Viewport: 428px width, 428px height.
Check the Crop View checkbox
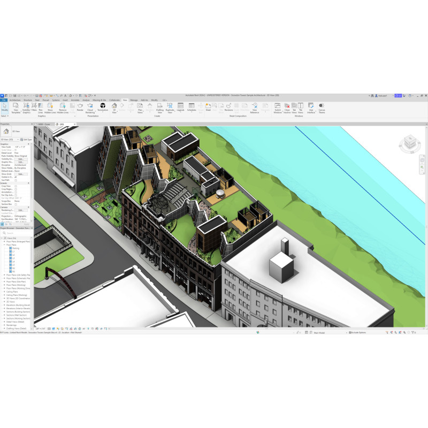(x=16, y=186)
